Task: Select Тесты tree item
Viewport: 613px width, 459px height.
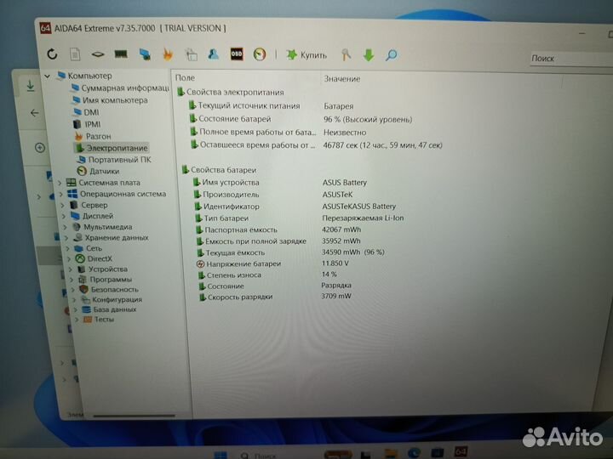Action: coord(99,320)
